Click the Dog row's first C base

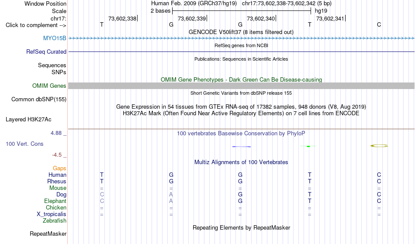coord(102,195)
